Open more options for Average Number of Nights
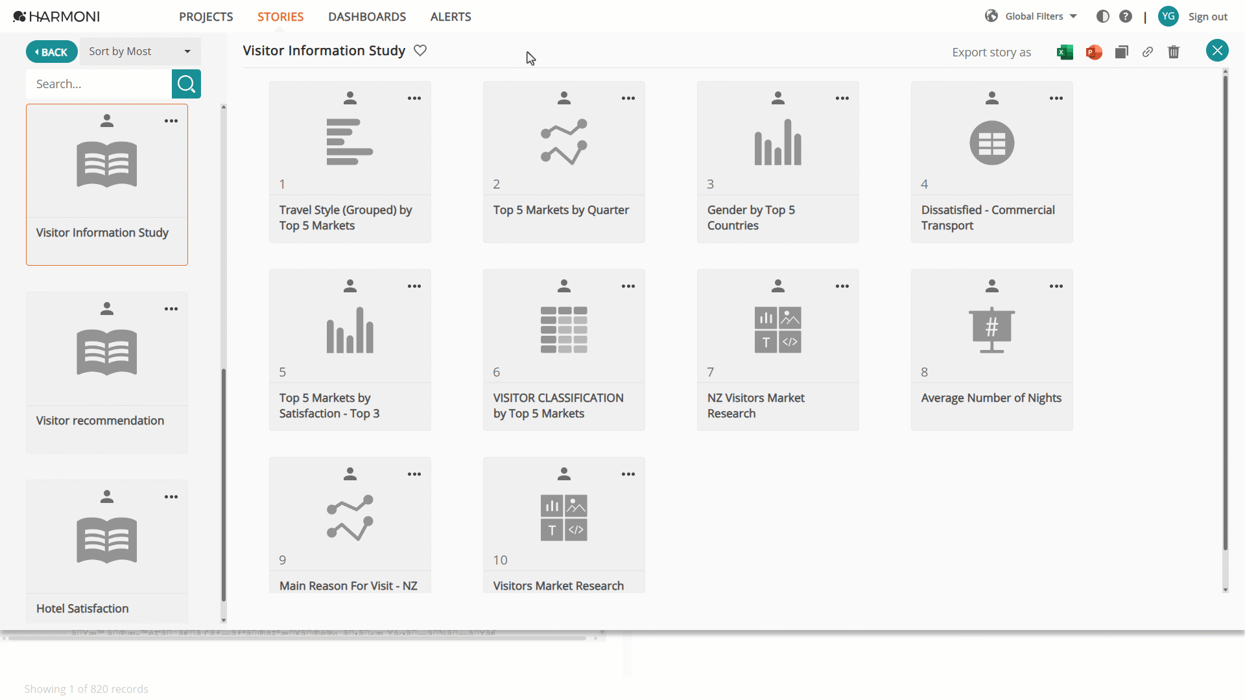 1056,286
